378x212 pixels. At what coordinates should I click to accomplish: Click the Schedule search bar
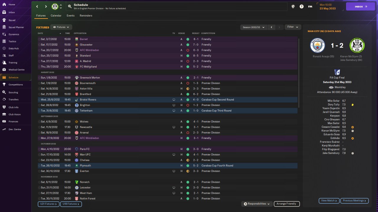tap(176, 6)
